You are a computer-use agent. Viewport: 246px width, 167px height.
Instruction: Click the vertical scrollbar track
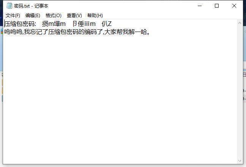tap(240, 91)
